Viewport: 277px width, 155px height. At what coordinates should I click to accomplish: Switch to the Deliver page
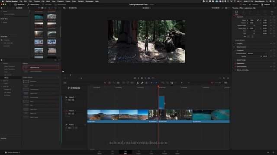click(177, 152)
